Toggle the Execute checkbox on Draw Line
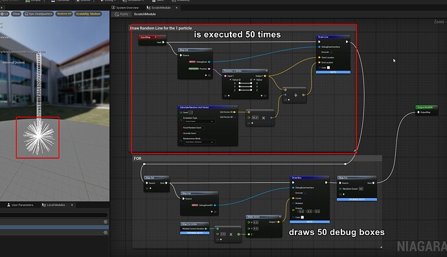The height and width of the screenshot is (257, 447). coord(331,52)
